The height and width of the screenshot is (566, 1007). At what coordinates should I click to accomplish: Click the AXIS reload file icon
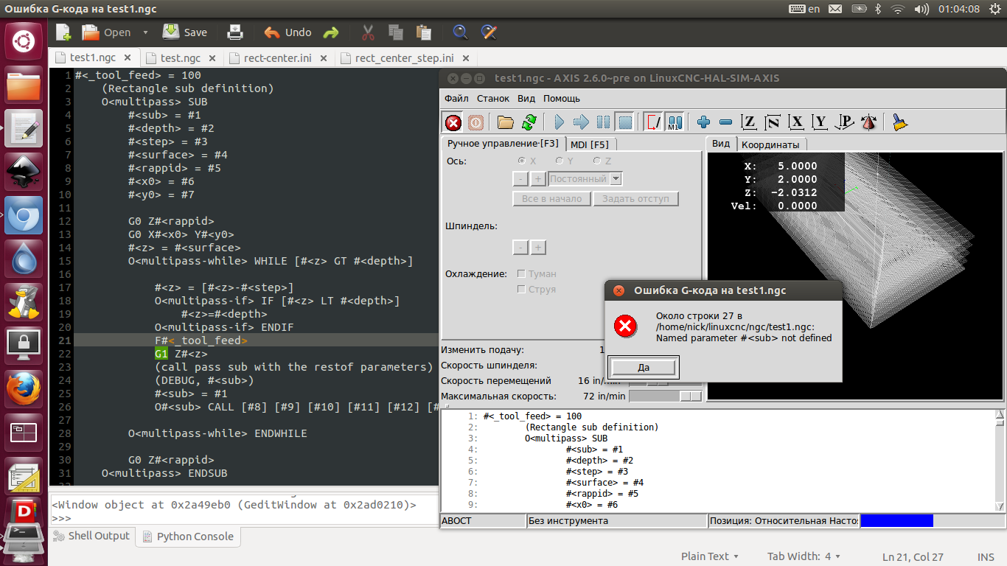click(529, 122)
